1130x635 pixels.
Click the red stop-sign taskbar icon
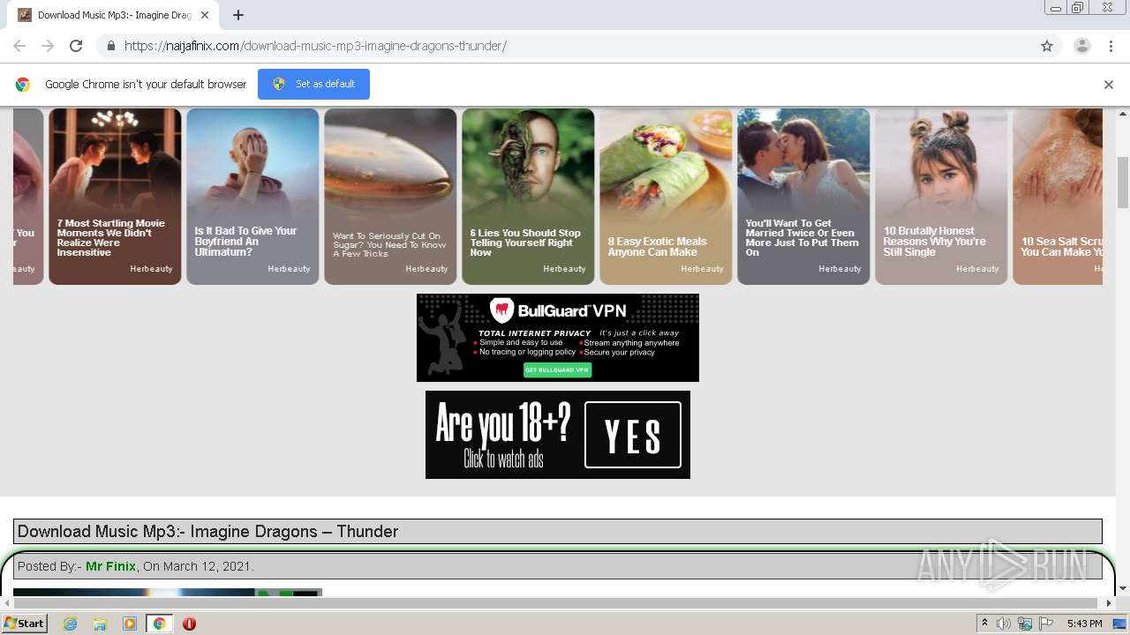pos(189,624)
